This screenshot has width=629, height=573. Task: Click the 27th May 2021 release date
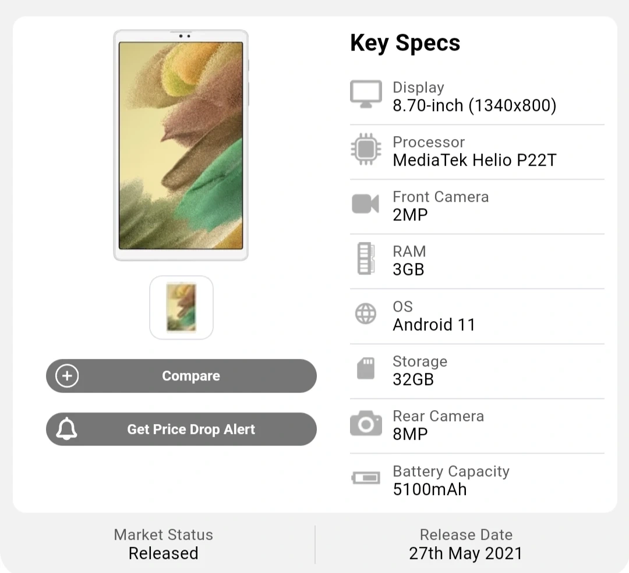click(465, 553)
